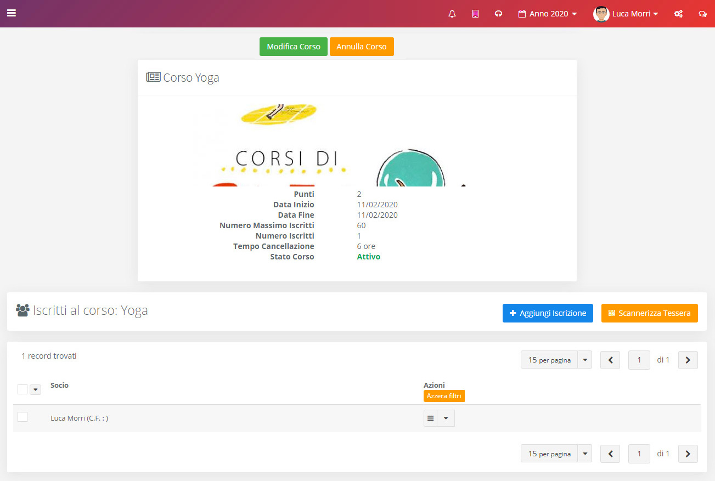715x481 pixels.
Task: Click the Azioni column header
Action: click(434, 385)
